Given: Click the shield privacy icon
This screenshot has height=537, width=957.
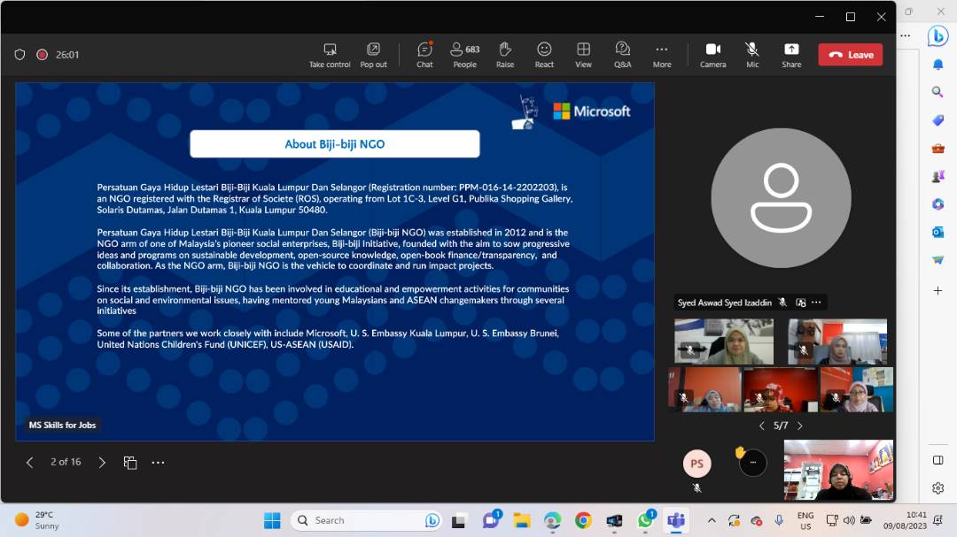Looking at the screenshot, I should [19, 55].
